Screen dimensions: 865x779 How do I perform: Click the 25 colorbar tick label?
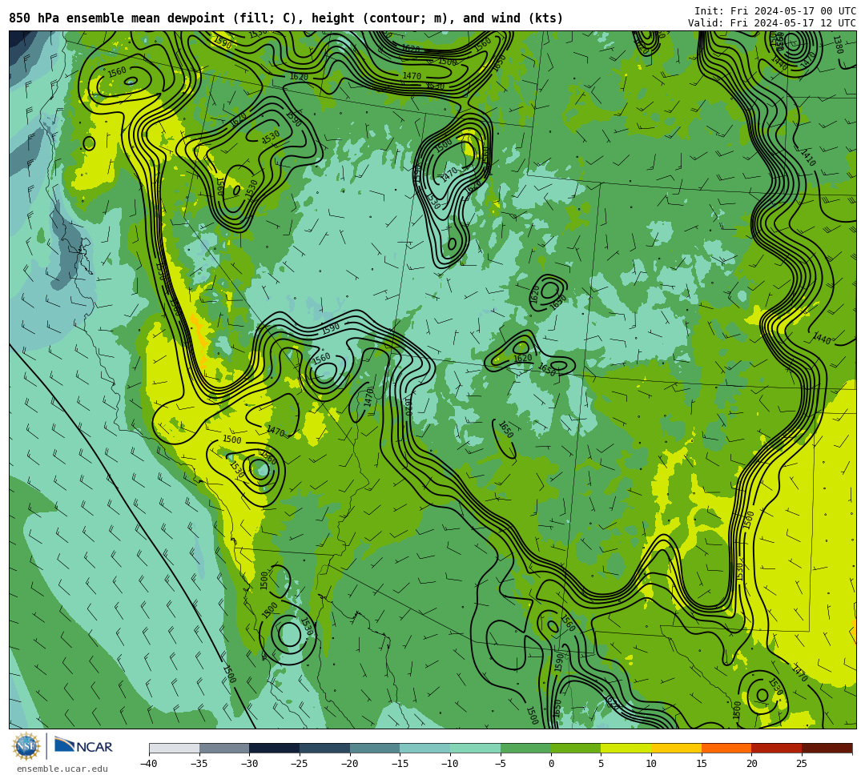[802, 764]
